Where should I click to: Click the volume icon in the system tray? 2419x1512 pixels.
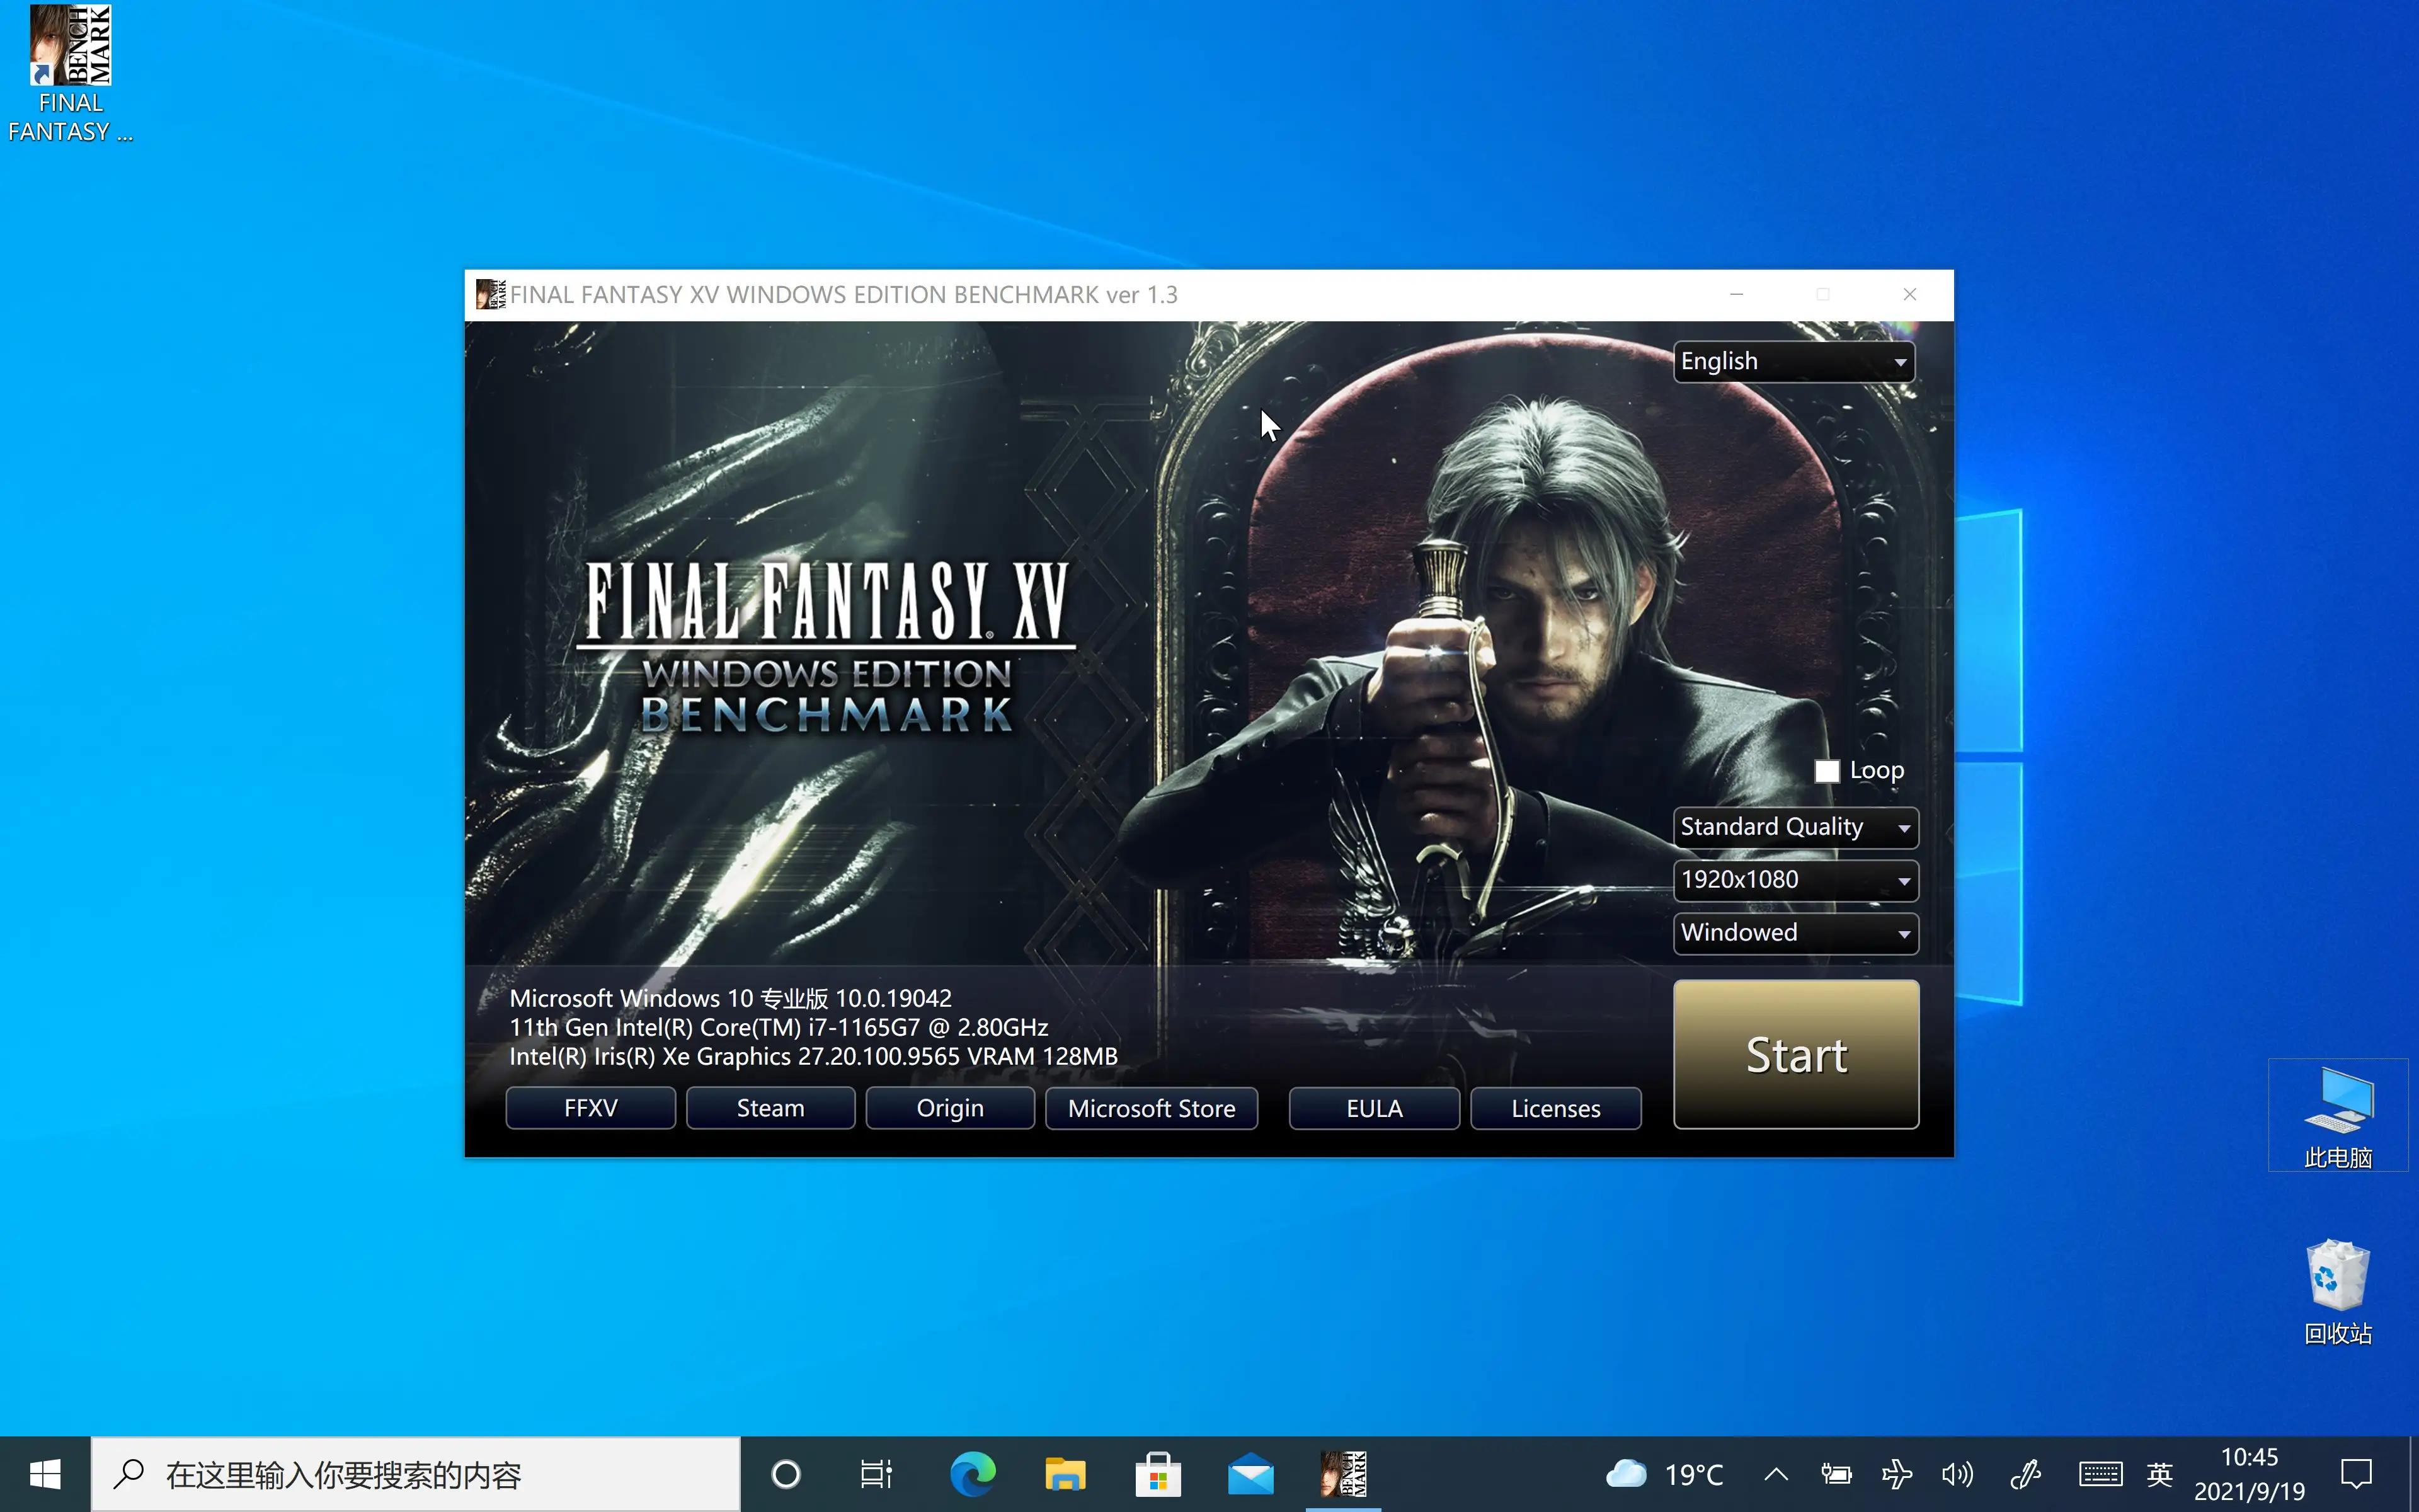coord(1956,1474)
